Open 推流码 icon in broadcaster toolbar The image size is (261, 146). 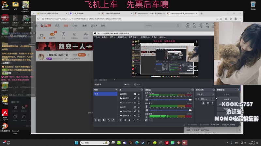pos(86,35)
